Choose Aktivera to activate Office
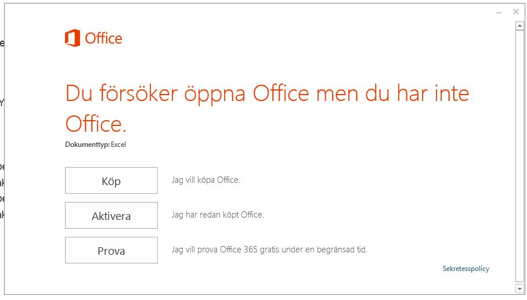The width and height of the screenshot is (527, 300). 111,215
